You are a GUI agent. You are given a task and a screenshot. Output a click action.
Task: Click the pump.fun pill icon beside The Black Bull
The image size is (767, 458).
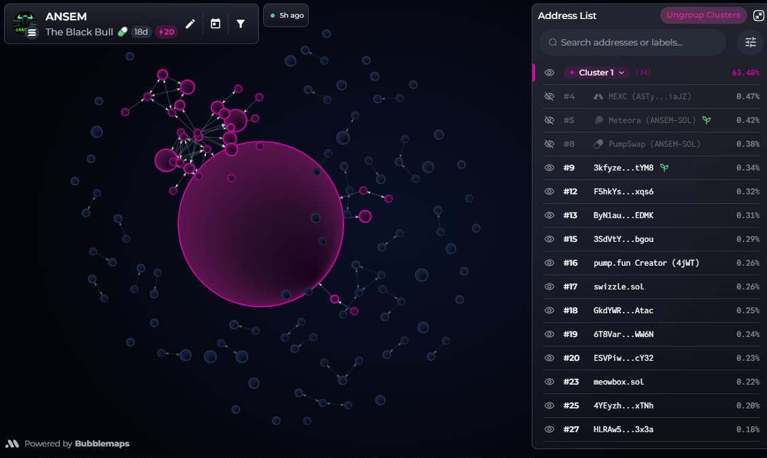122,32
